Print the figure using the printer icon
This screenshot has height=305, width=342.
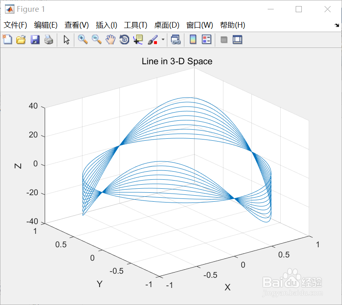tap(49, 40)
